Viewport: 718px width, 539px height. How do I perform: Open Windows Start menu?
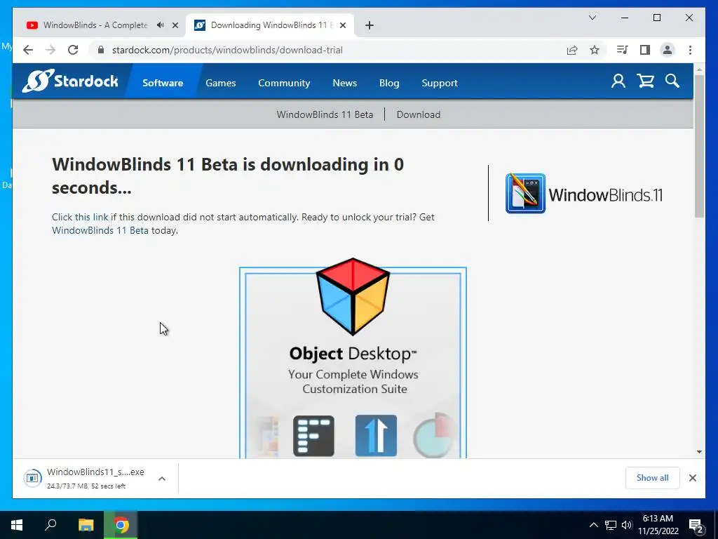coord(17,525)
